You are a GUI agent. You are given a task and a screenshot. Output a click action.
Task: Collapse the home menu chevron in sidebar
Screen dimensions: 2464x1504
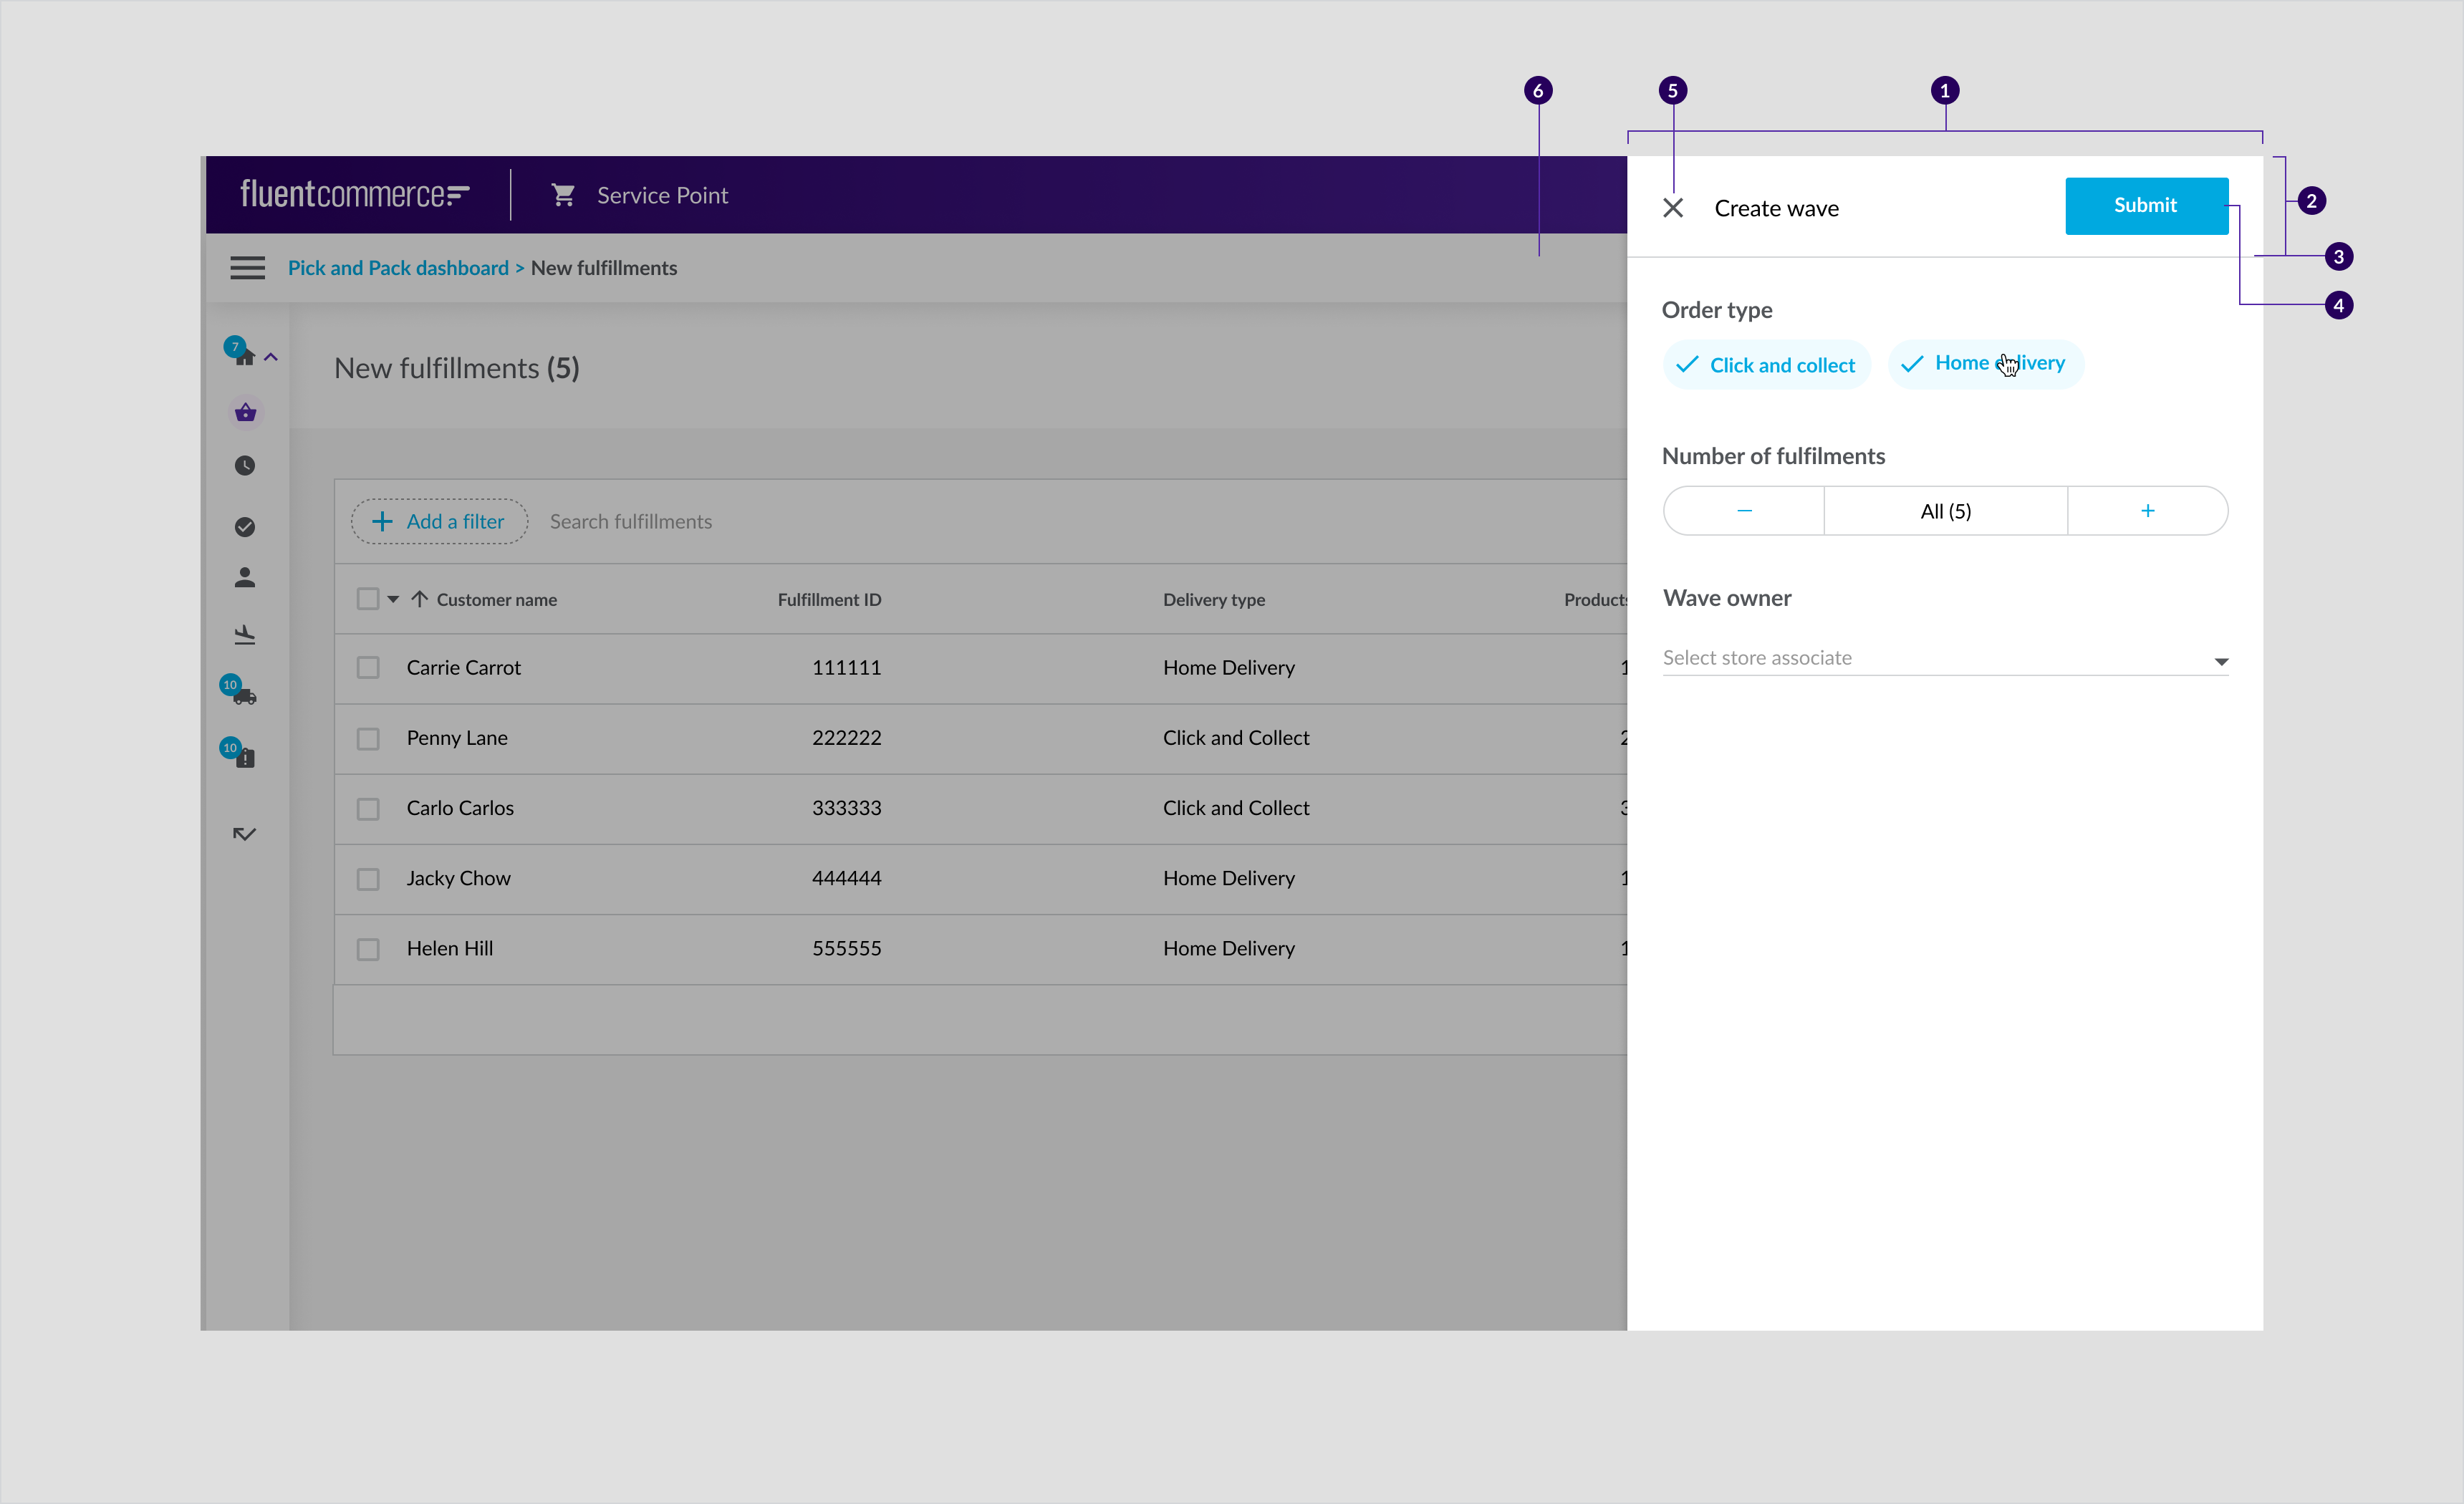click(271, 357)
